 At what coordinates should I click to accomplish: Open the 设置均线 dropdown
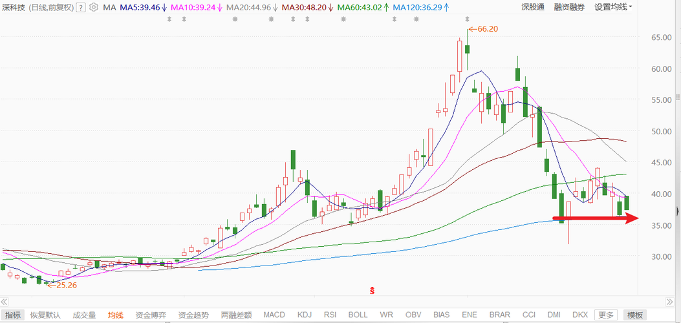coord(613,7)
